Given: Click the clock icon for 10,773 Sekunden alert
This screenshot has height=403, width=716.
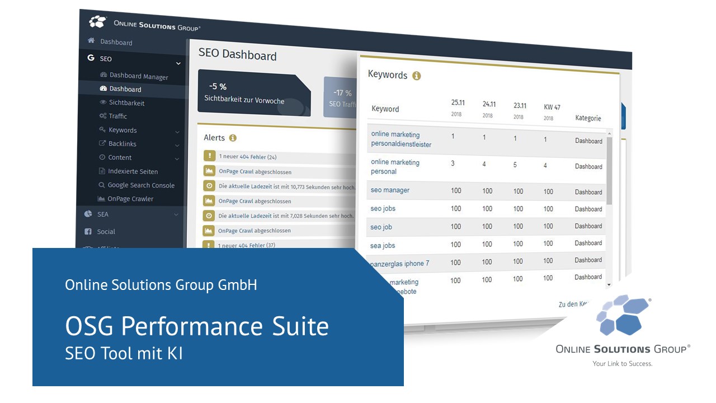Looking at the screenshot, I should coord(209,186).
